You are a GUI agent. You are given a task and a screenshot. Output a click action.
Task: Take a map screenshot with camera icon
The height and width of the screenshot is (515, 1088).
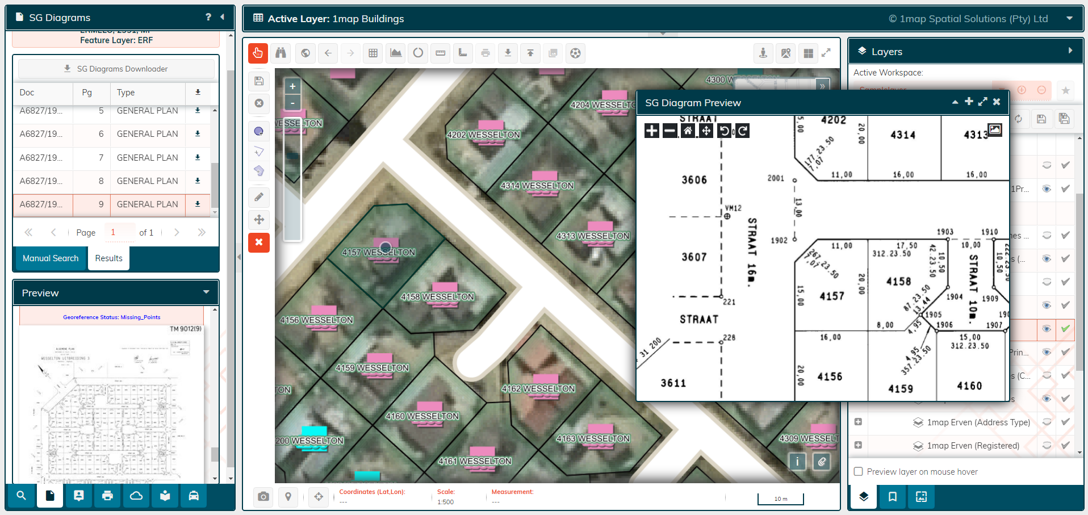pos(263,496)
